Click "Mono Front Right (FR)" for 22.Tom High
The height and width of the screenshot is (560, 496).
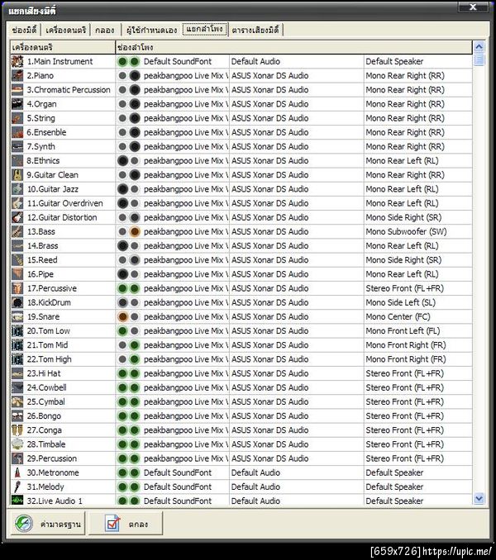406,359
